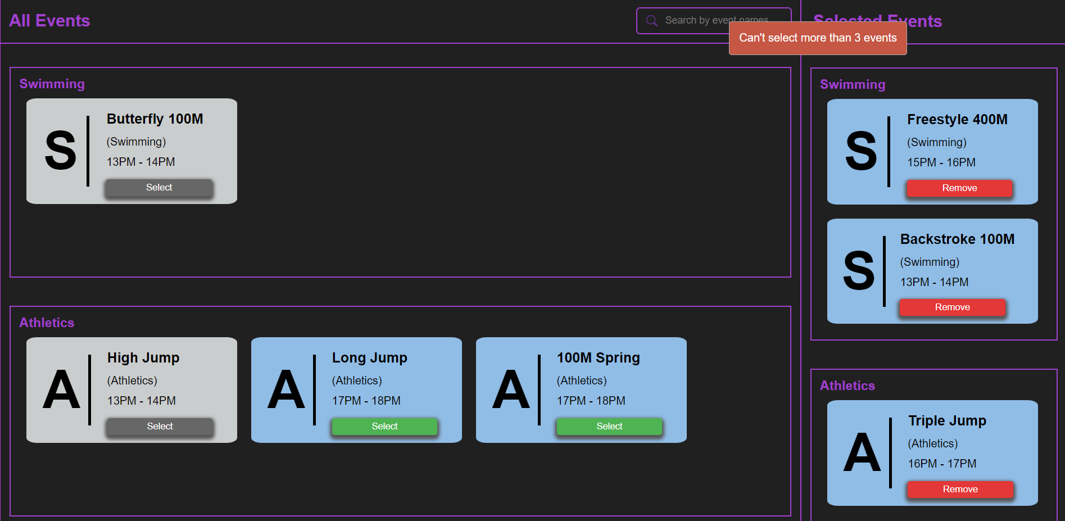Image resolution: width=1065 pixels, height=521 pixels.
Task: Click the disabled Select on Butterfly 100M
Action: (159, 187)
